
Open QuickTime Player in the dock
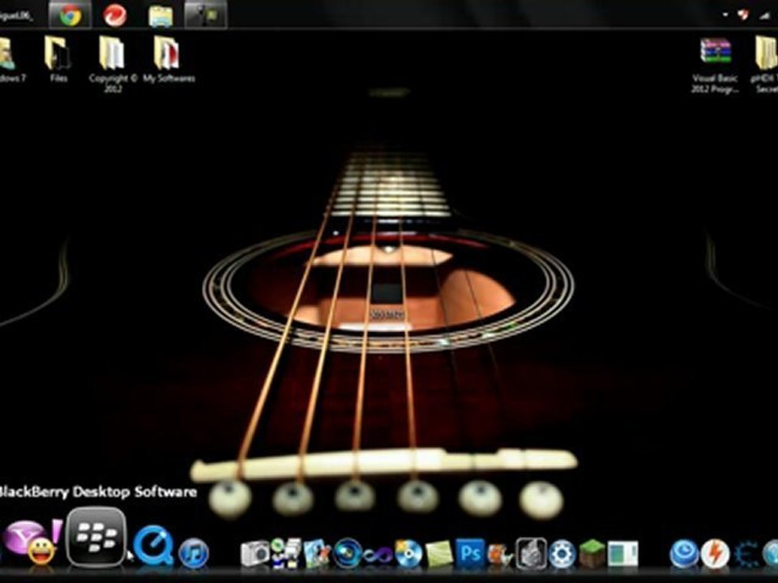click(153, 546)
